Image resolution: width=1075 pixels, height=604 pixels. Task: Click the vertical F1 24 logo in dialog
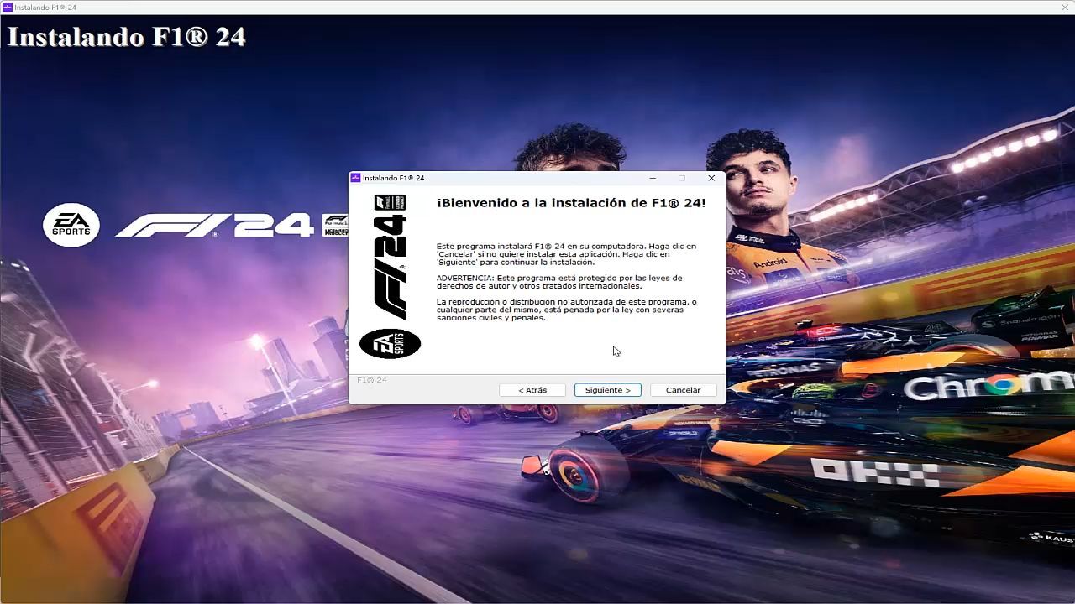(391, 268)
